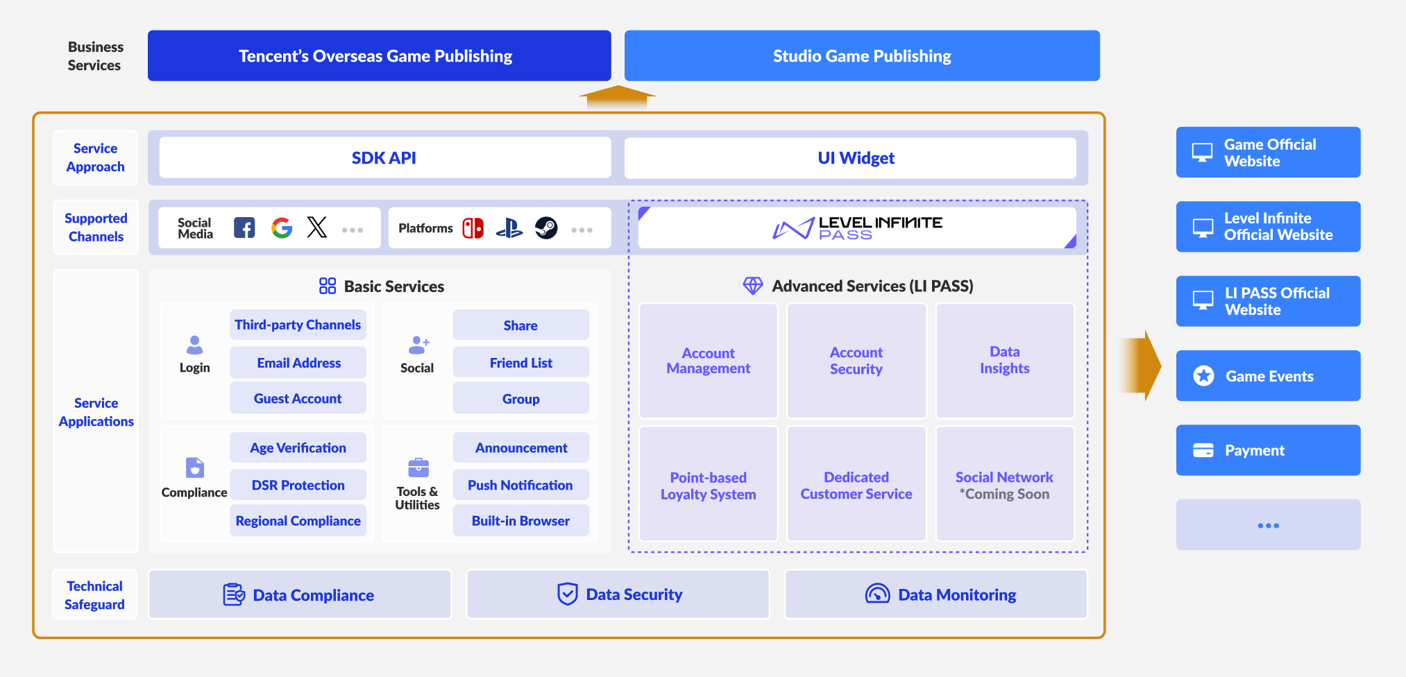Click the Level Infinite Pass logo

858,228
